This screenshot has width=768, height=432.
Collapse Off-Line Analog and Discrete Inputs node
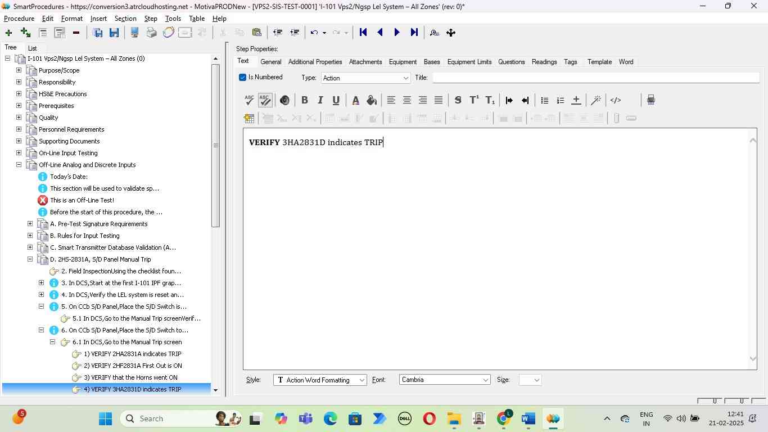19,165
